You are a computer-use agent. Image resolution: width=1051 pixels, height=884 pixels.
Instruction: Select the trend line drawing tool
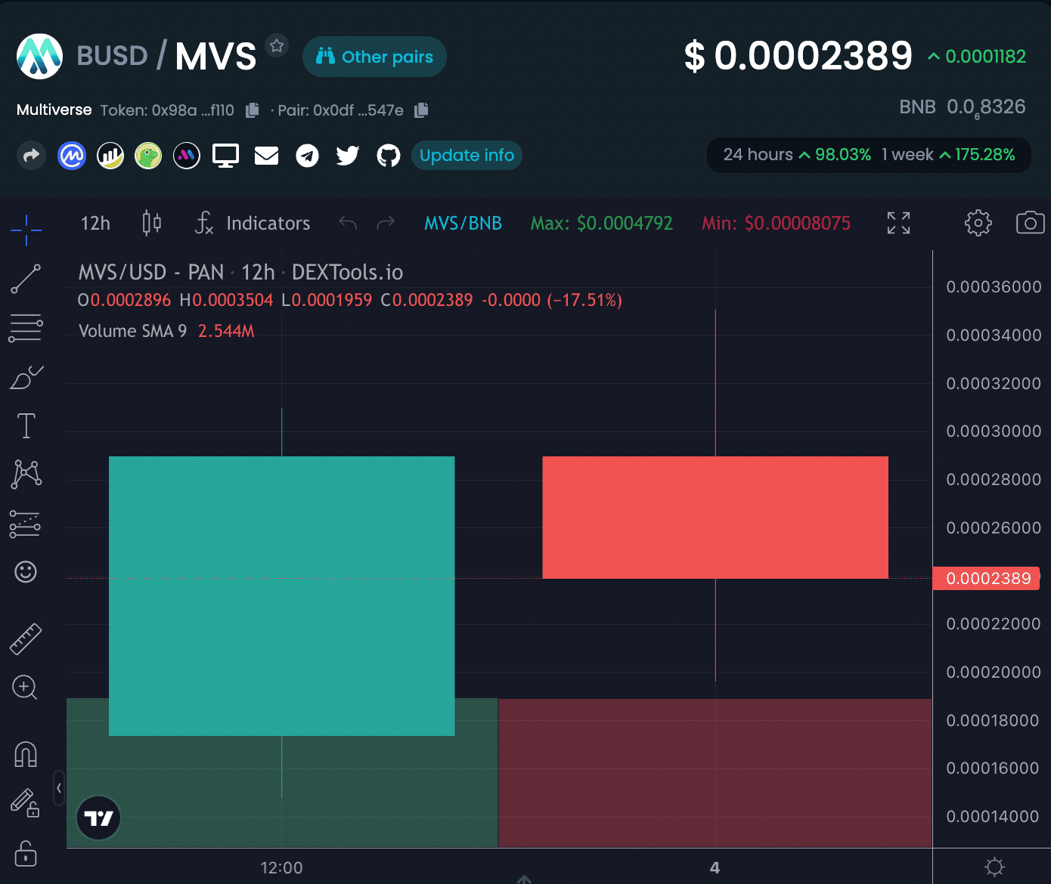point(26,279)
